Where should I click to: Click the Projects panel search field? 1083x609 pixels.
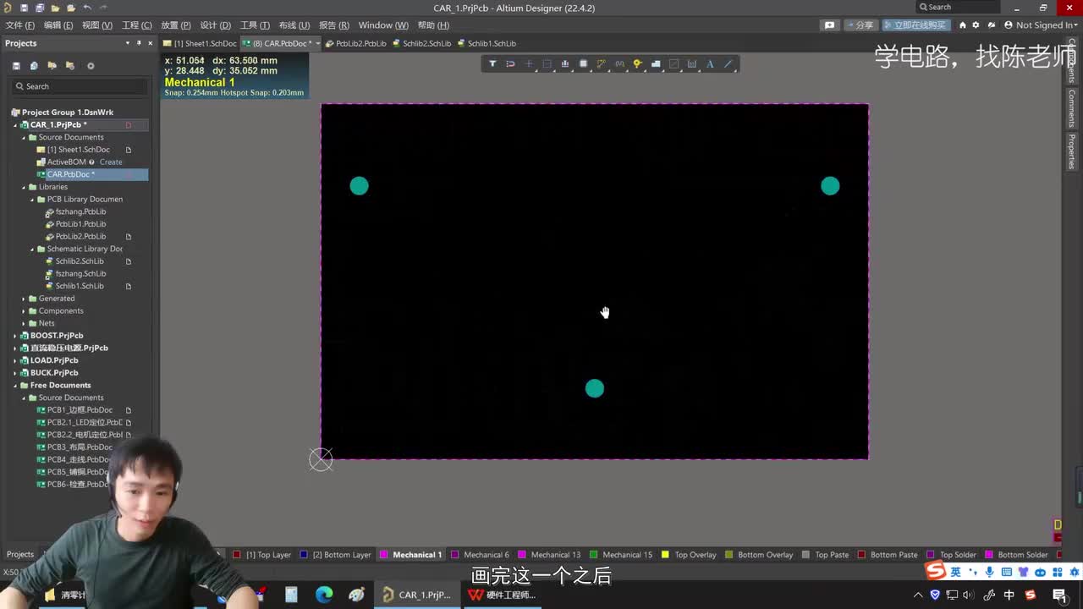pos(80,86)
